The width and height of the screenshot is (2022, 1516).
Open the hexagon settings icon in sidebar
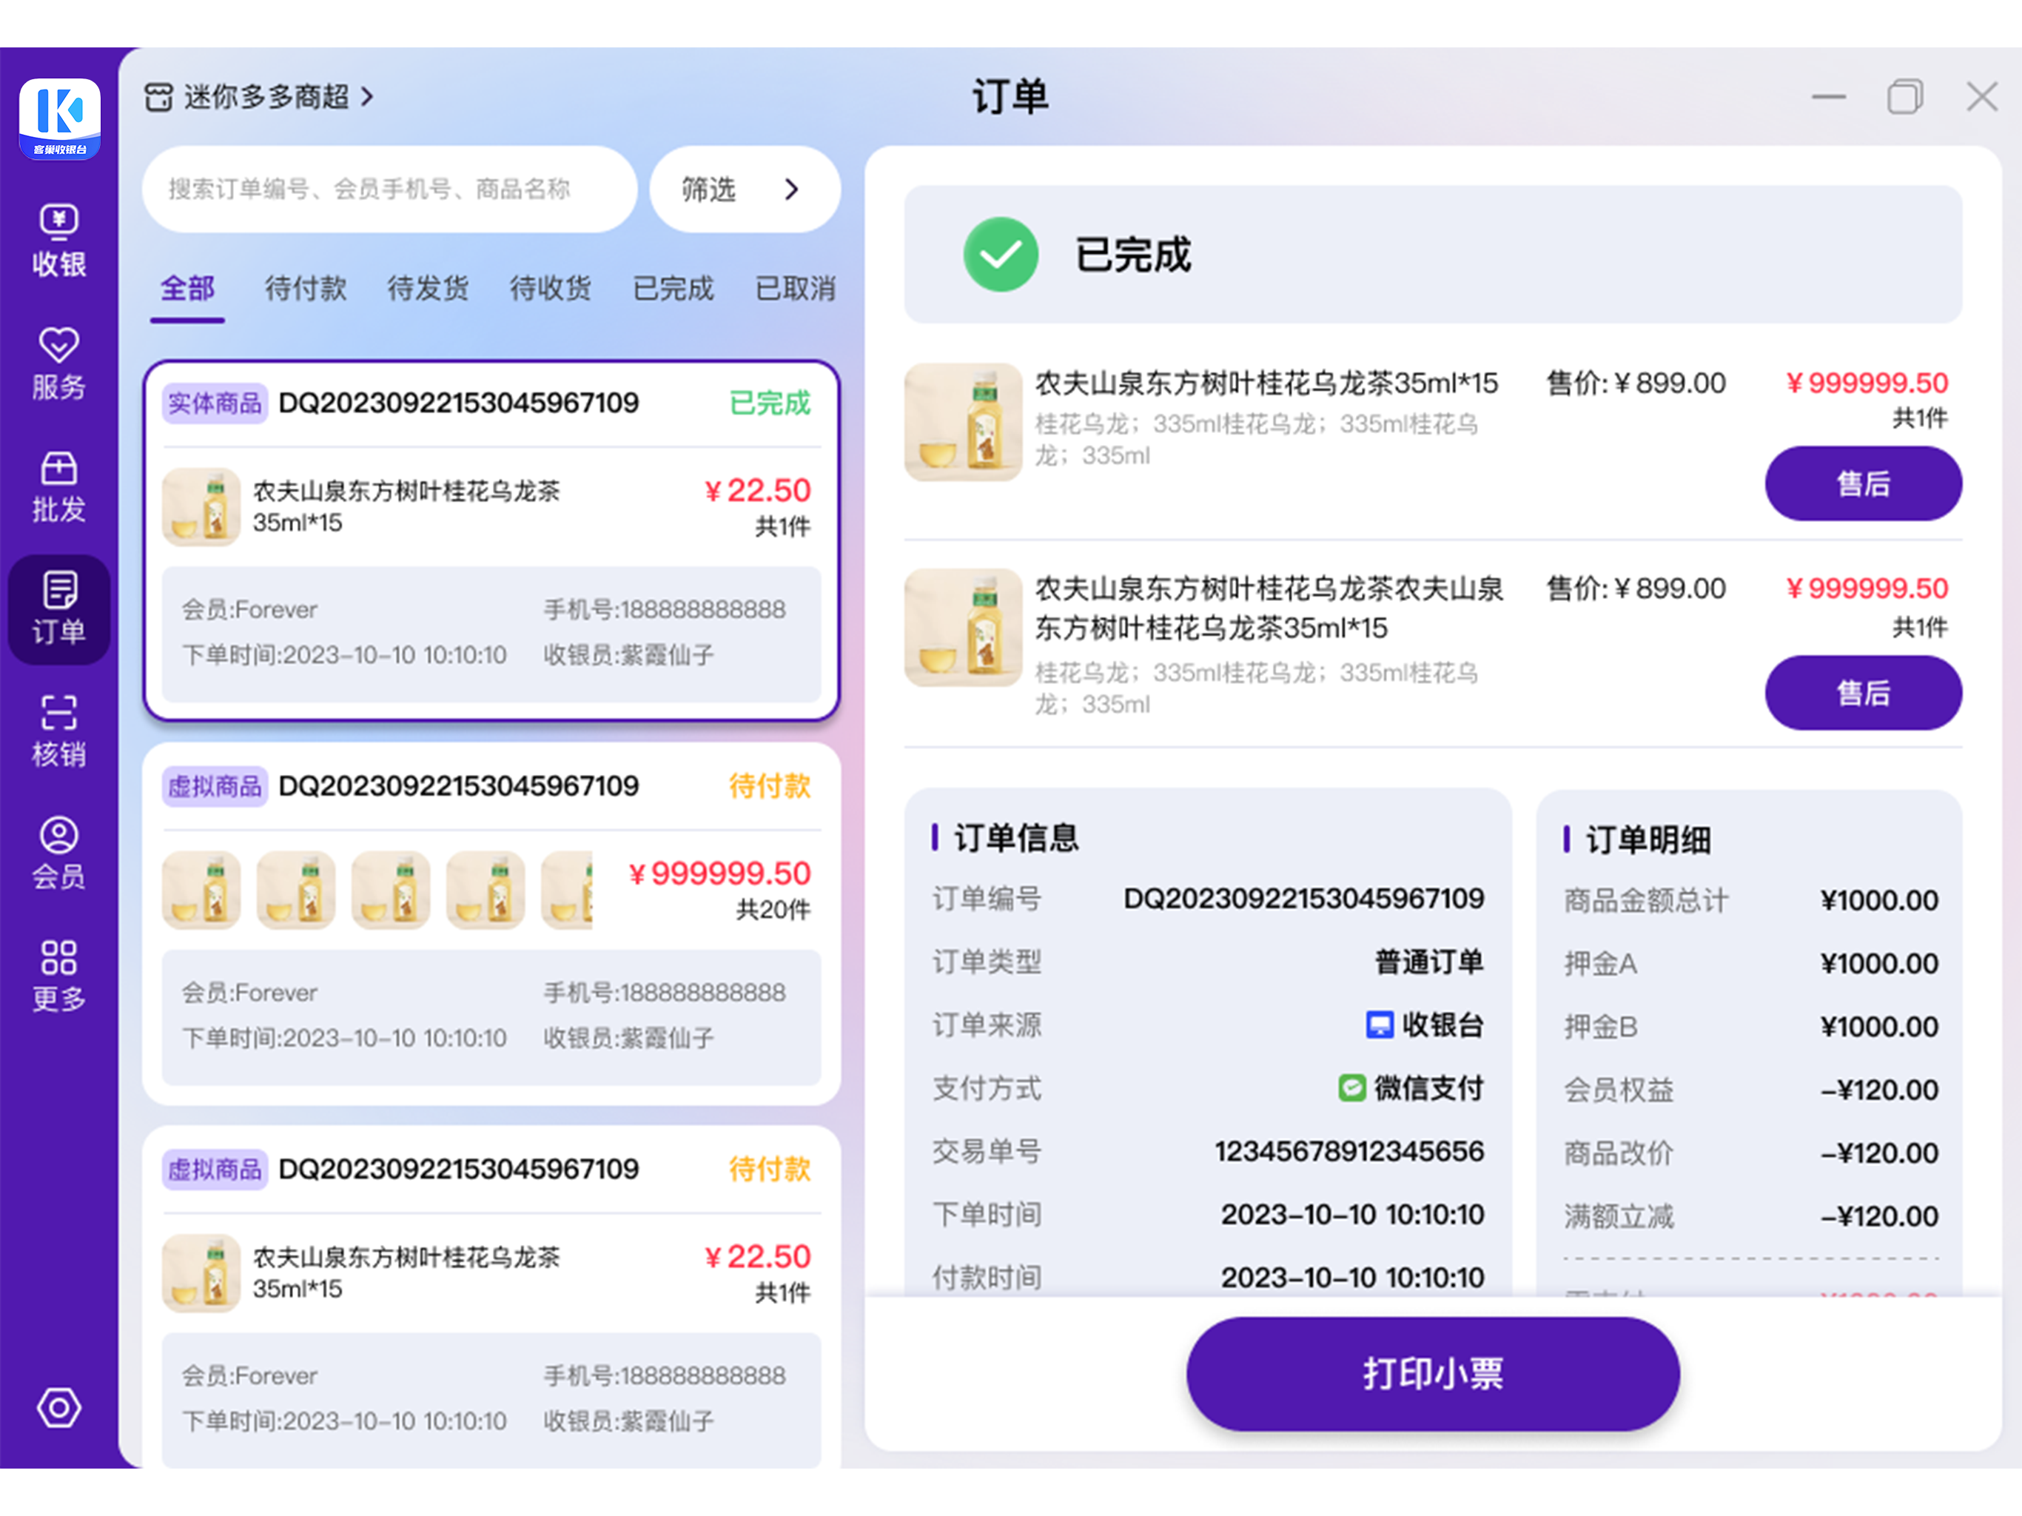(59, 1407)
